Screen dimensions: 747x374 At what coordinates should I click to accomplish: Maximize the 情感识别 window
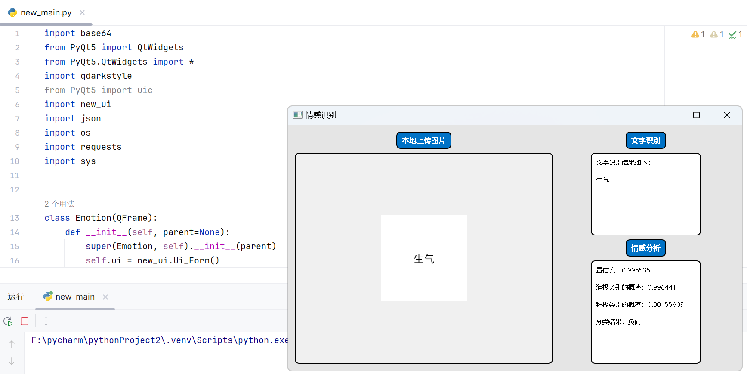coord(696,115)
